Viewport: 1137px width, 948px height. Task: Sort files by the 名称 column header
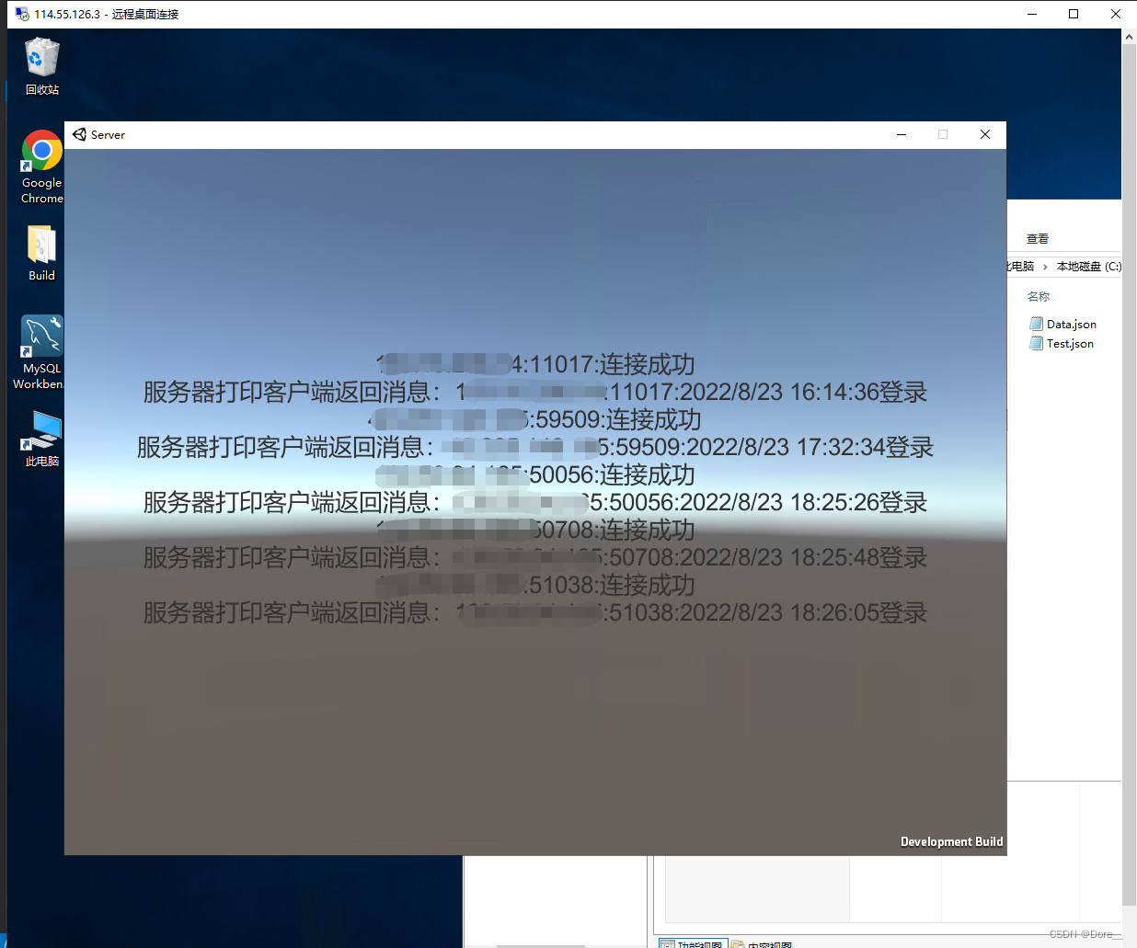tap(1039, 296)
